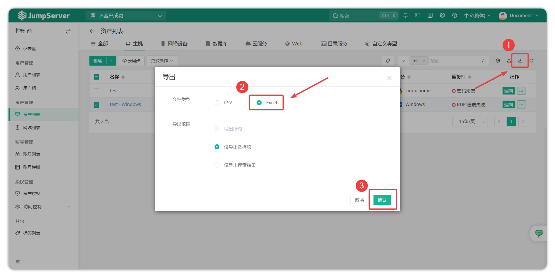
Task: Select the CSV file type option
Action: 217,103
